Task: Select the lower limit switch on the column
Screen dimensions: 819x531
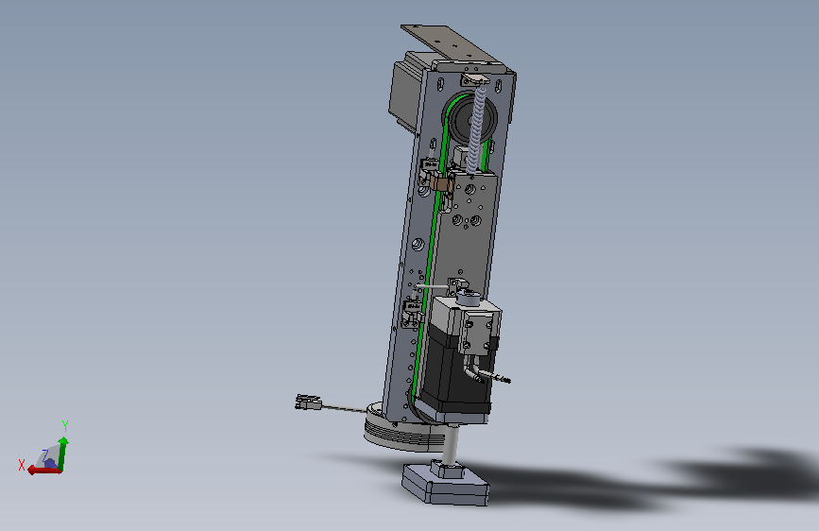Action: point(412,313)
